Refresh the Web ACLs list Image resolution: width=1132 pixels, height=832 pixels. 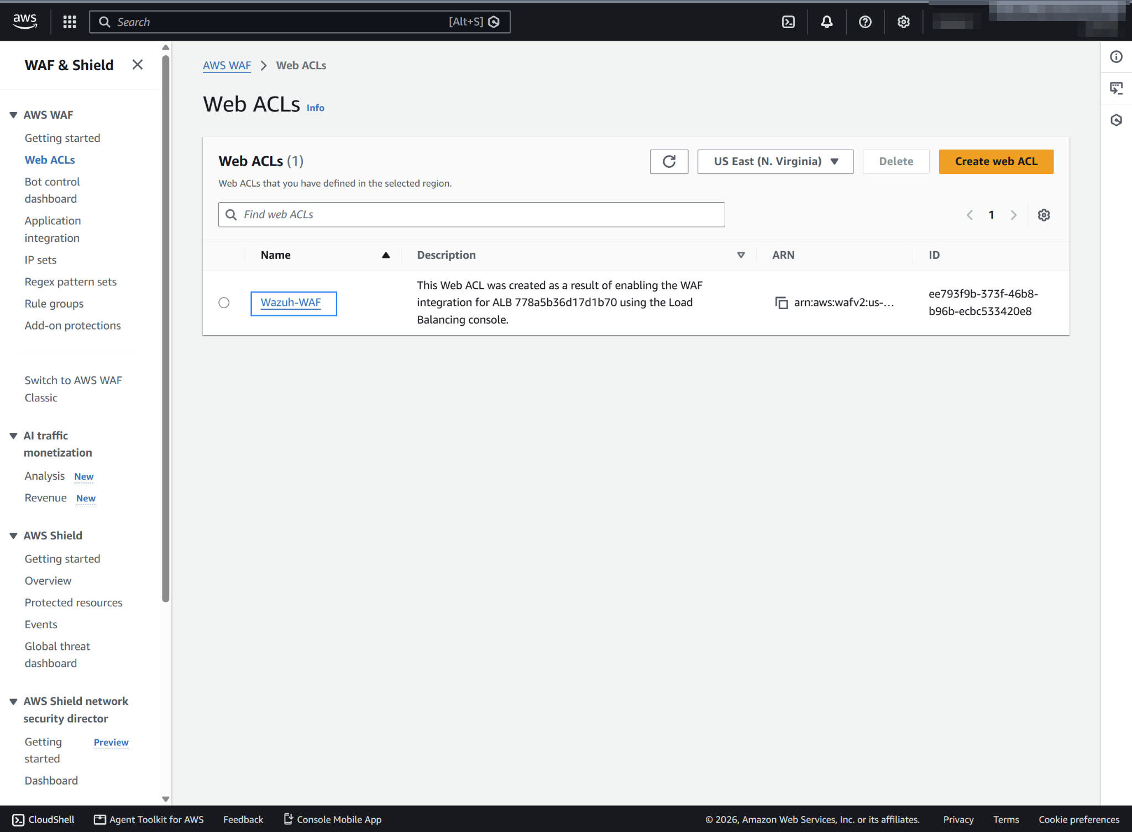point(669,162)
